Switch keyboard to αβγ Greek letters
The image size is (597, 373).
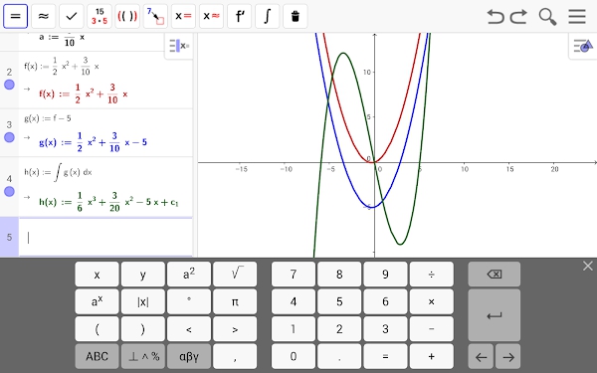pyautogui.click(x=189, y=356)
